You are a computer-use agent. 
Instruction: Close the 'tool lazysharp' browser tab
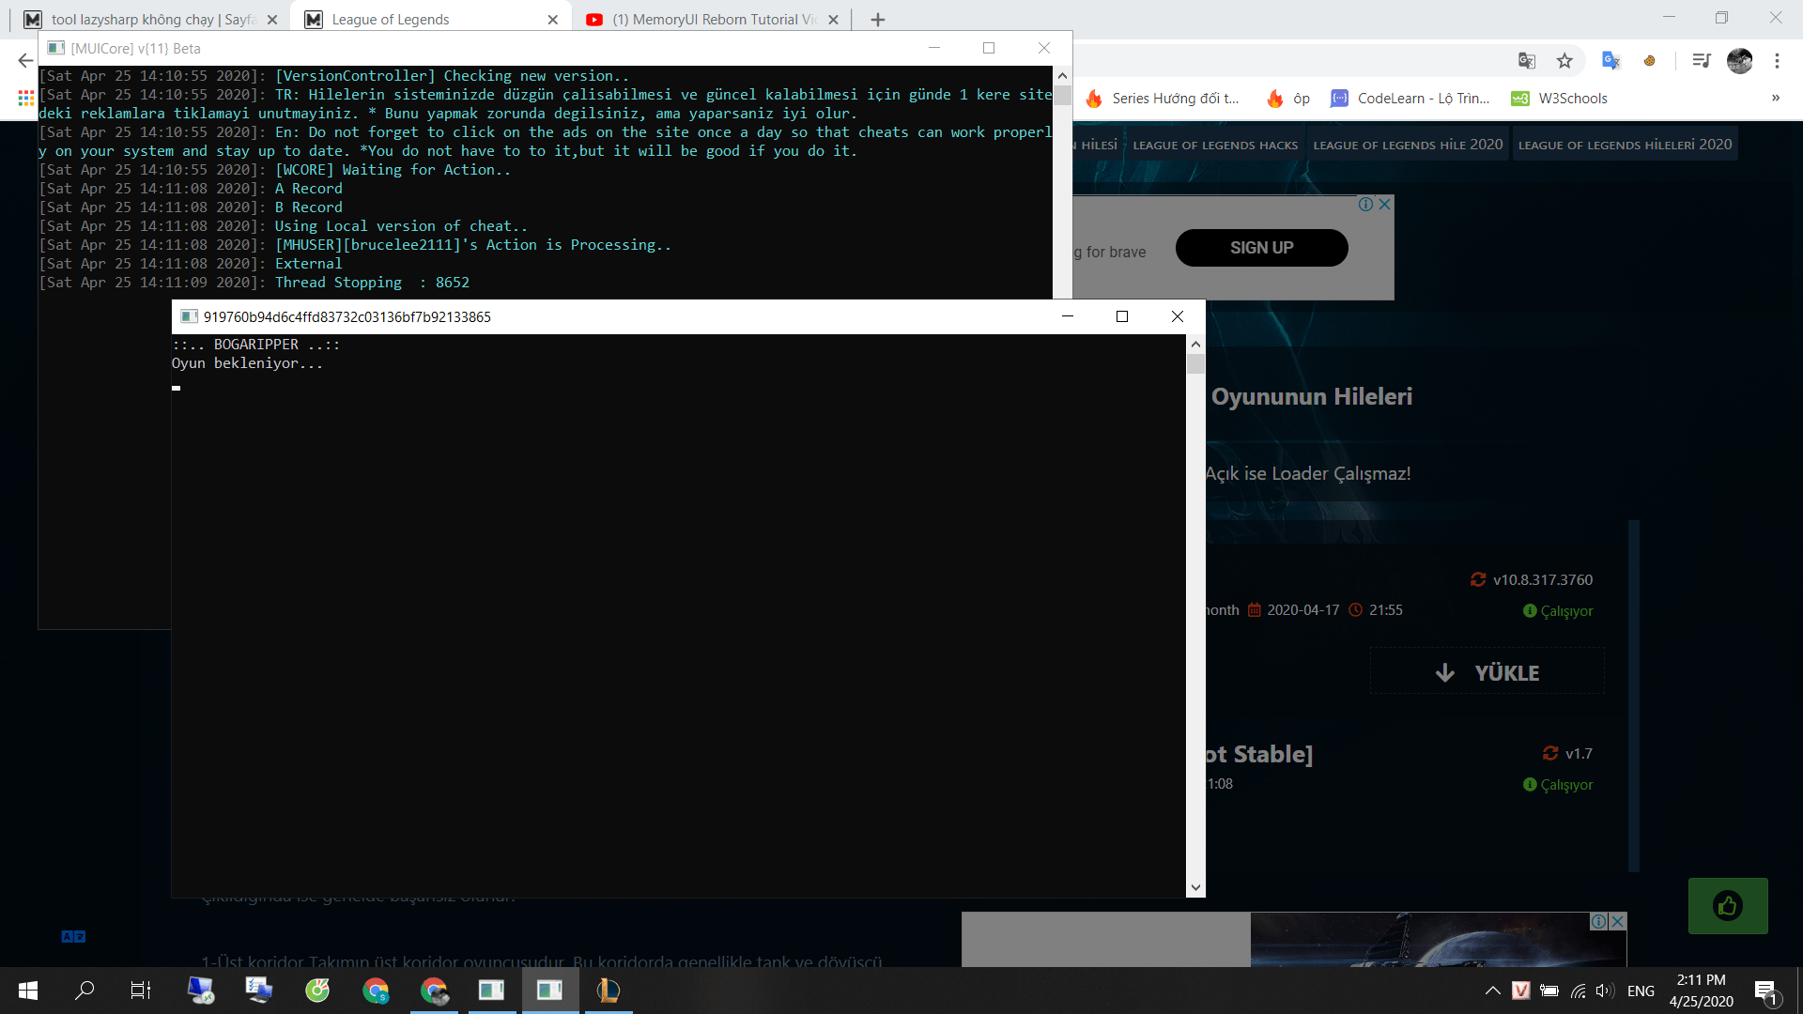tap(272, 20)
